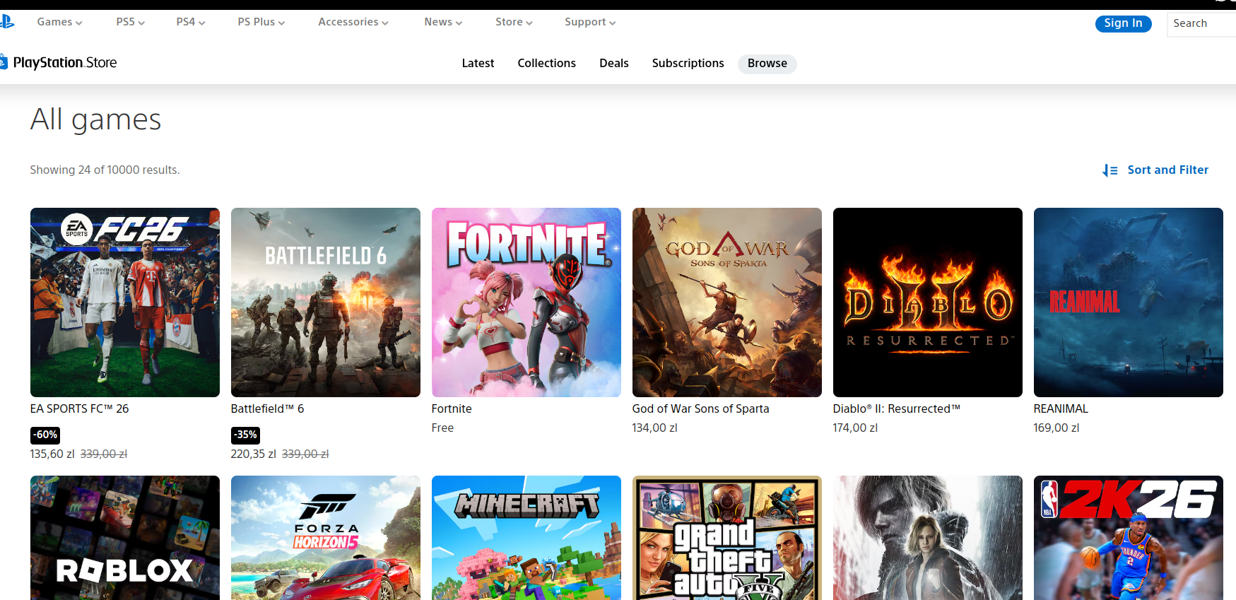
Task: Expand the Support menu
Action: [x=589, y=23]
